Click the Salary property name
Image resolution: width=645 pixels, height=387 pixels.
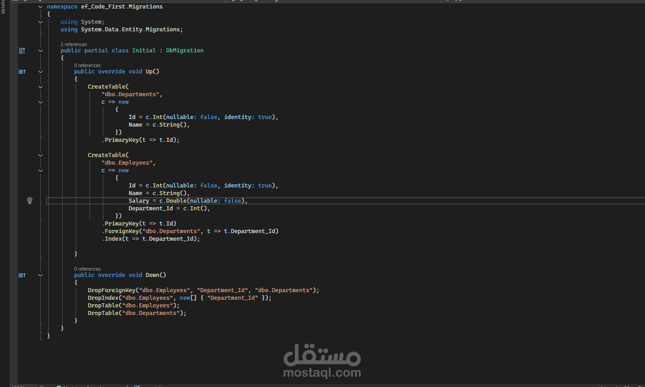click(x=139, y=201)
